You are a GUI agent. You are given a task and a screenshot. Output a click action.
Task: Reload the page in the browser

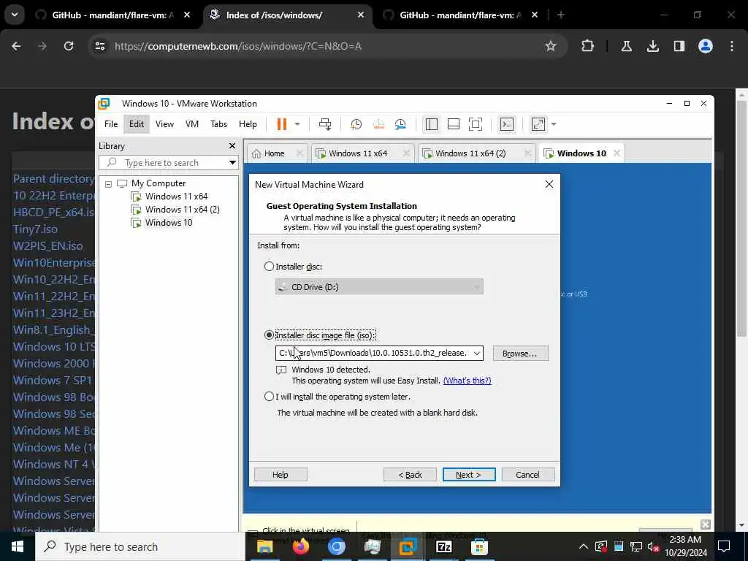(x=69, y=46)
